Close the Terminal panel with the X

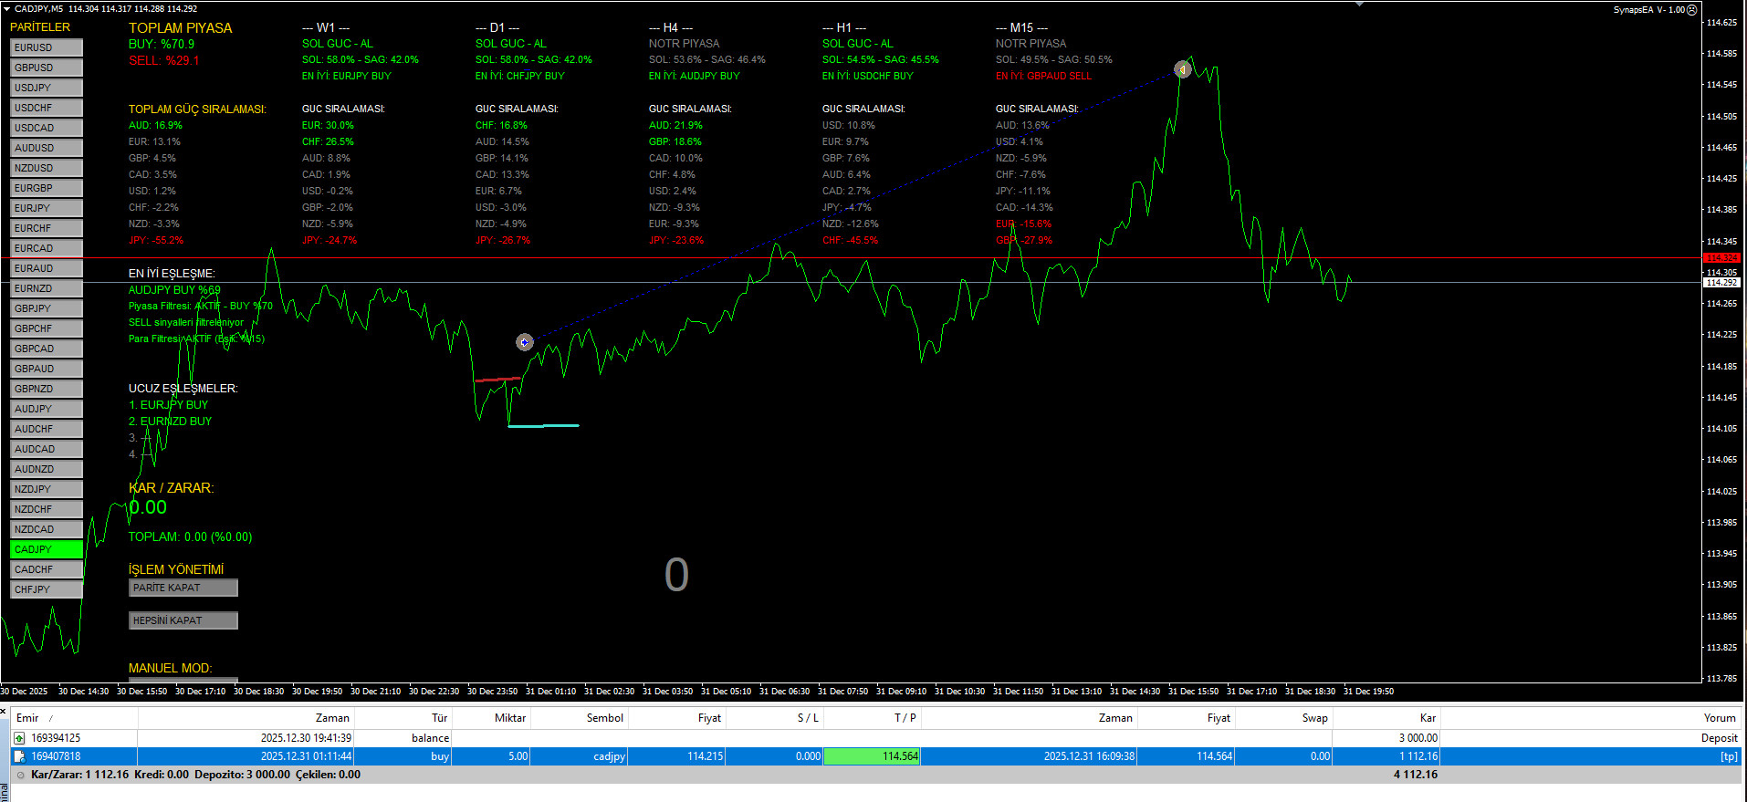(x=4, y=712)
